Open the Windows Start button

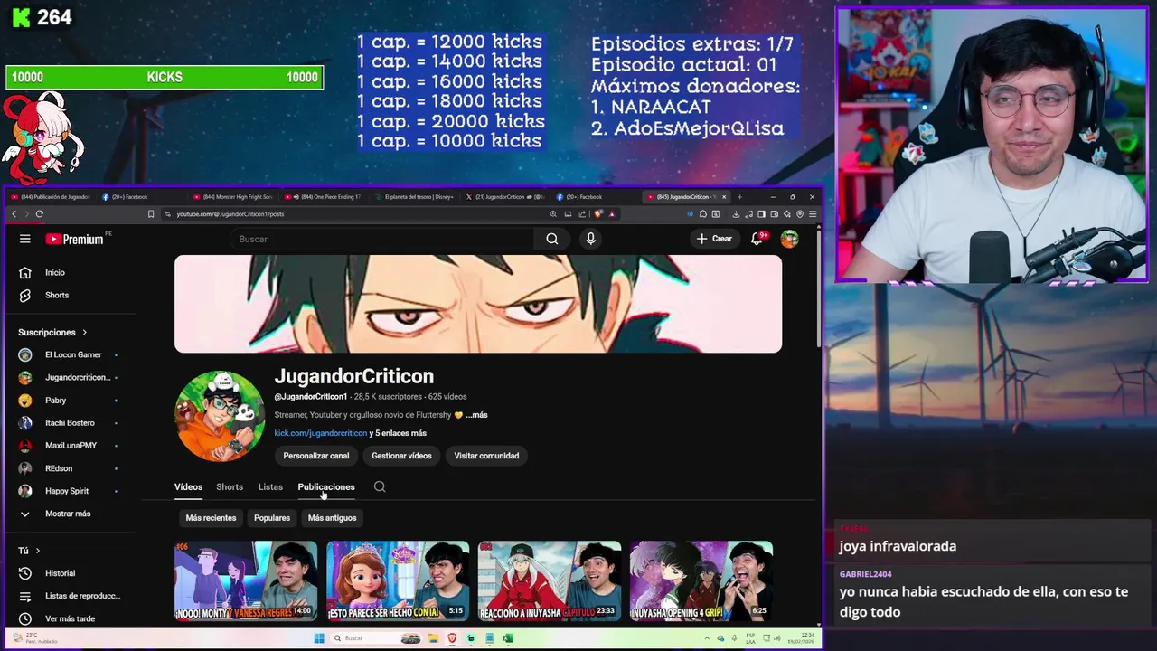point(318,638)
